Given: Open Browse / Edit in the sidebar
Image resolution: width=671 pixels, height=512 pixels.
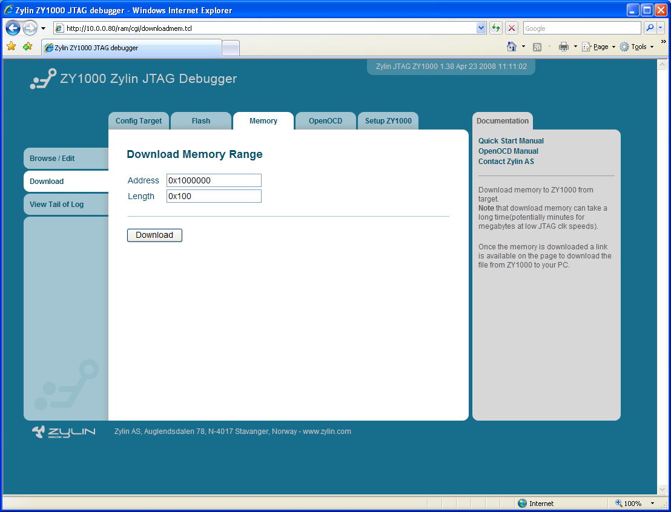Looking at the screenshot, I should (67, 159).
